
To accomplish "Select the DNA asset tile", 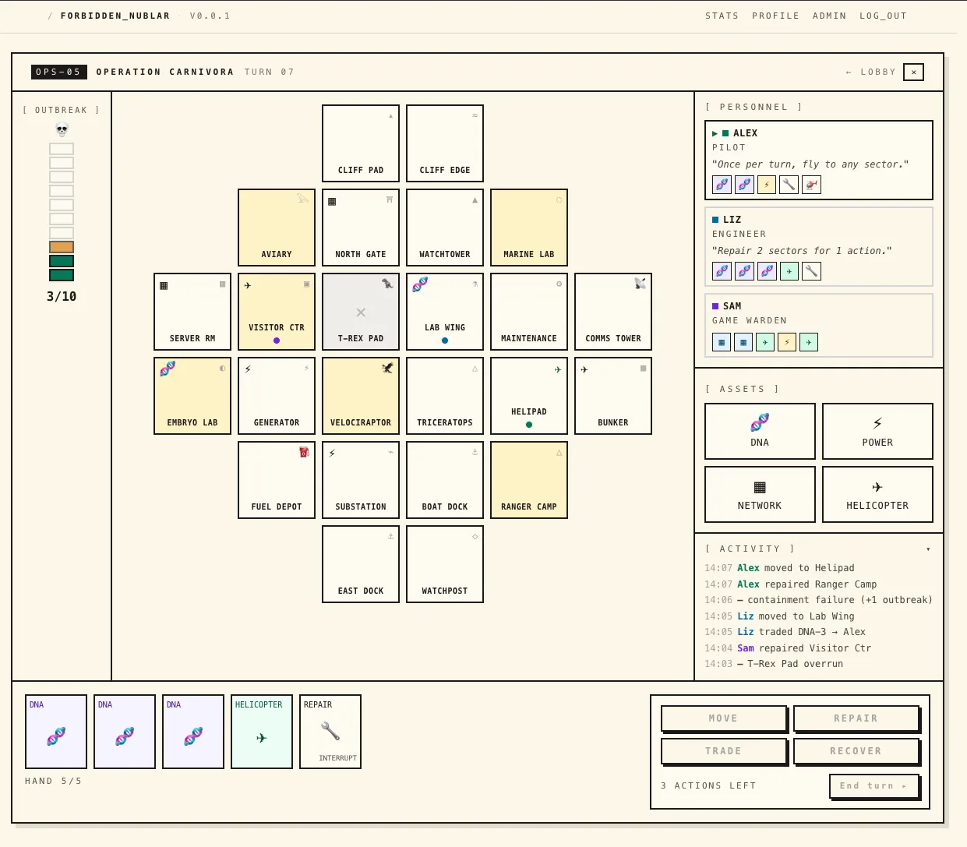I will [760, 431].
